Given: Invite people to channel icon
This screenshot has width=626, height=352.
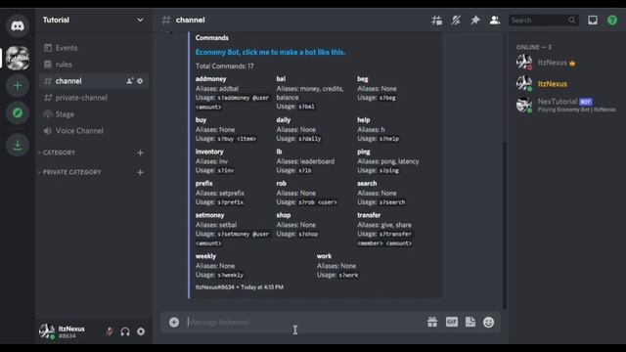Looking at the screenshot, I should [x=130, y=81].
